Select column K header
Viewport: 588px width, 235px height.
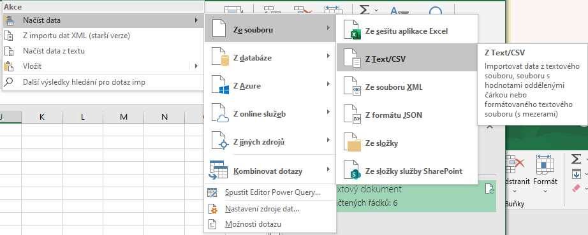point(42,117)
